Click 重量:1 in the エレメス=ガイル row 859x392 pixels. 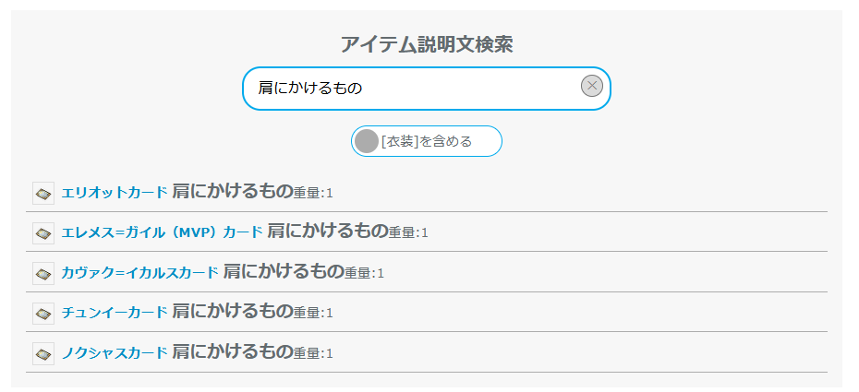[408, 233]
